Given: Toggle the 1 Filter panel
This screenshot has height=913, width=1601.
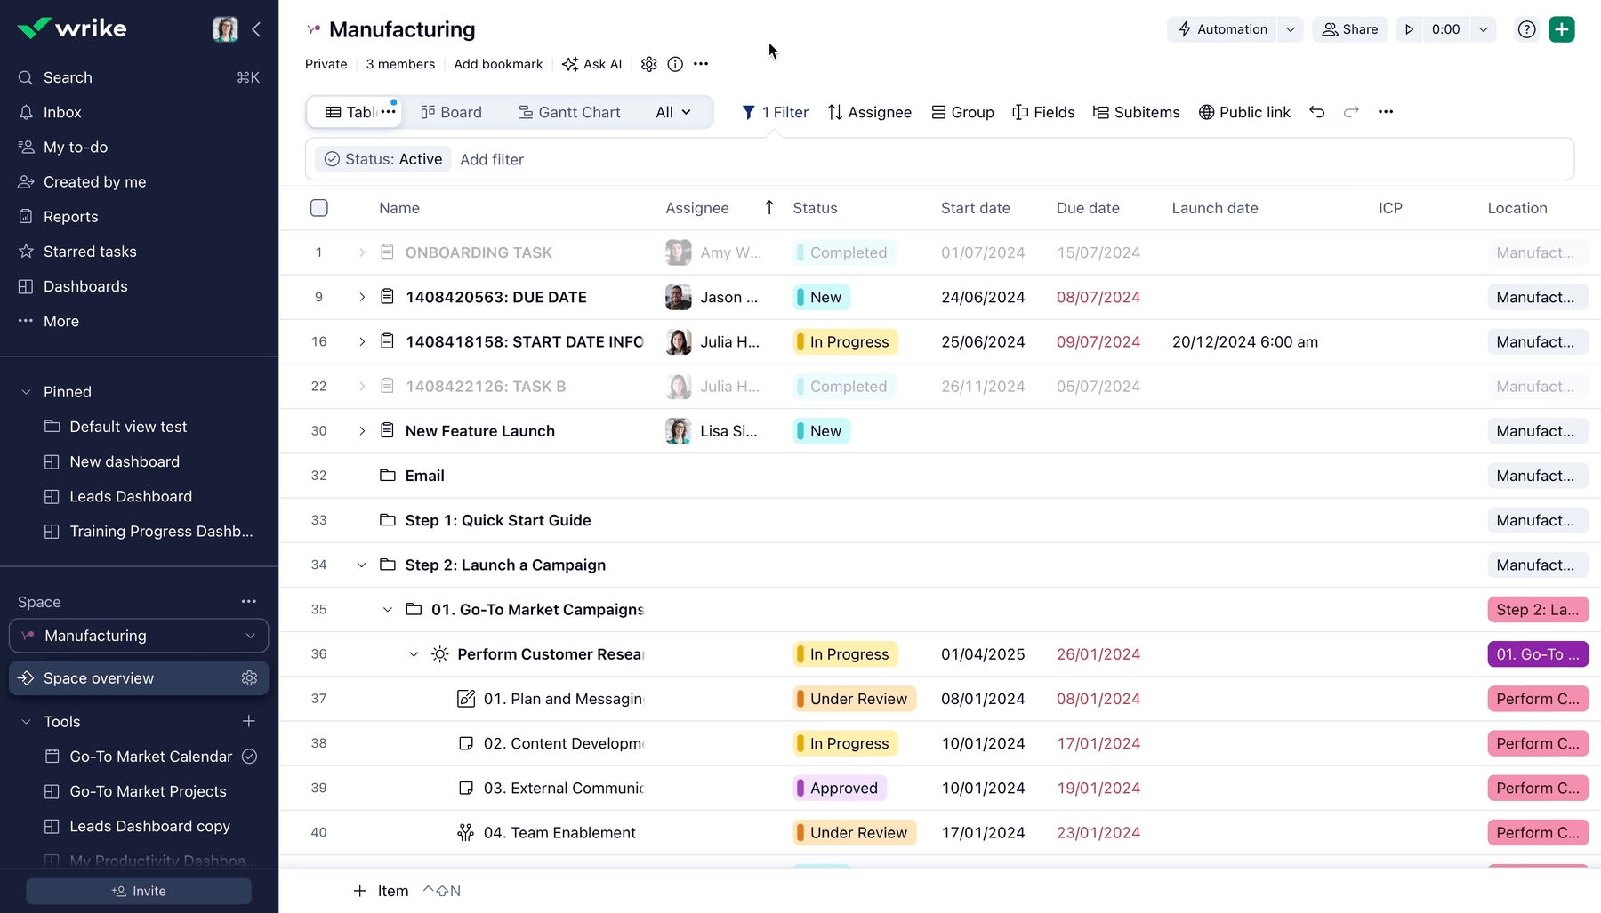Looking at the screenshot, I should tap(775, 112).
